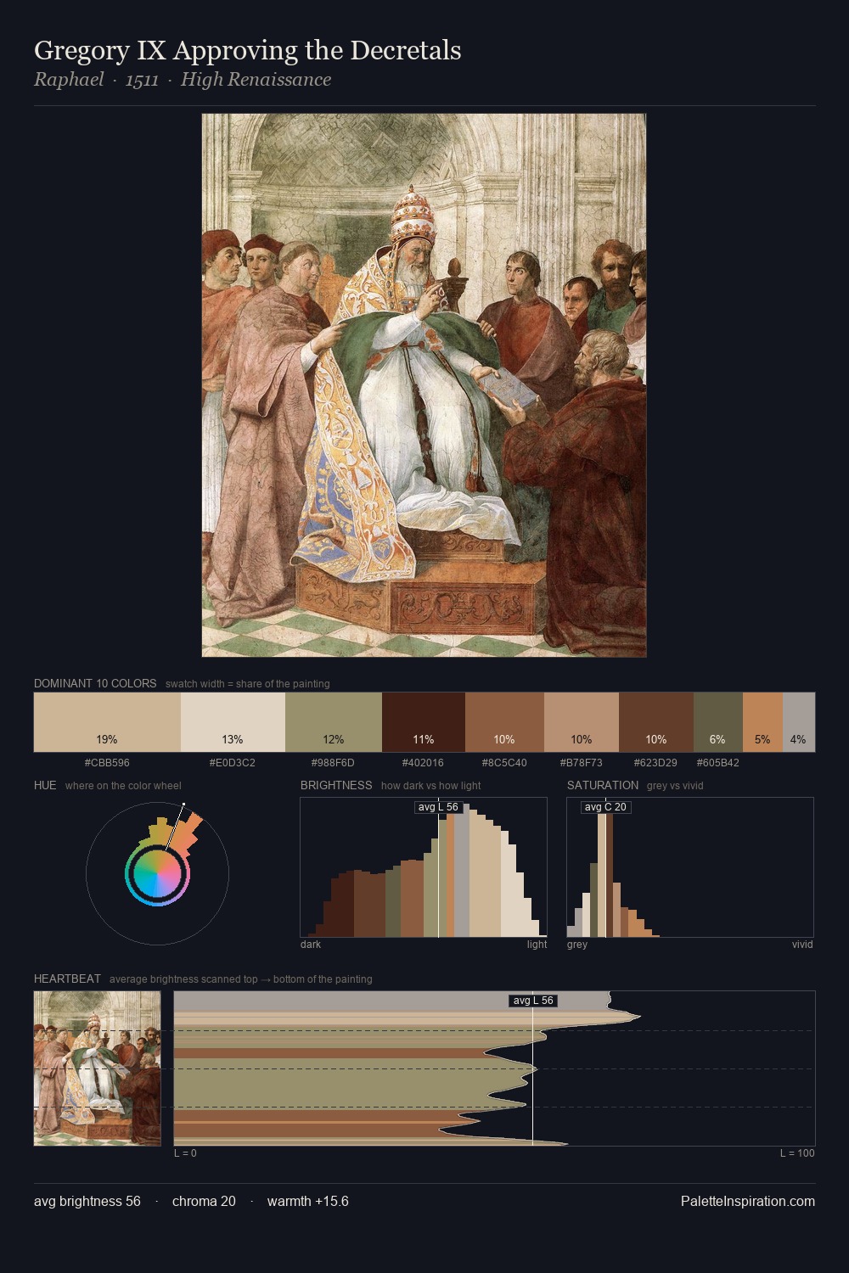Click the 'grey' saturation axis label
849x1273 pixels.
coord(577,944)
